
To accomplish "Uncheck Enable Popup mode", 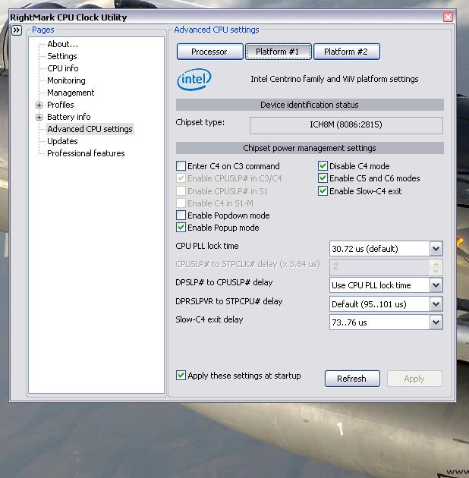I will (181, 228).
